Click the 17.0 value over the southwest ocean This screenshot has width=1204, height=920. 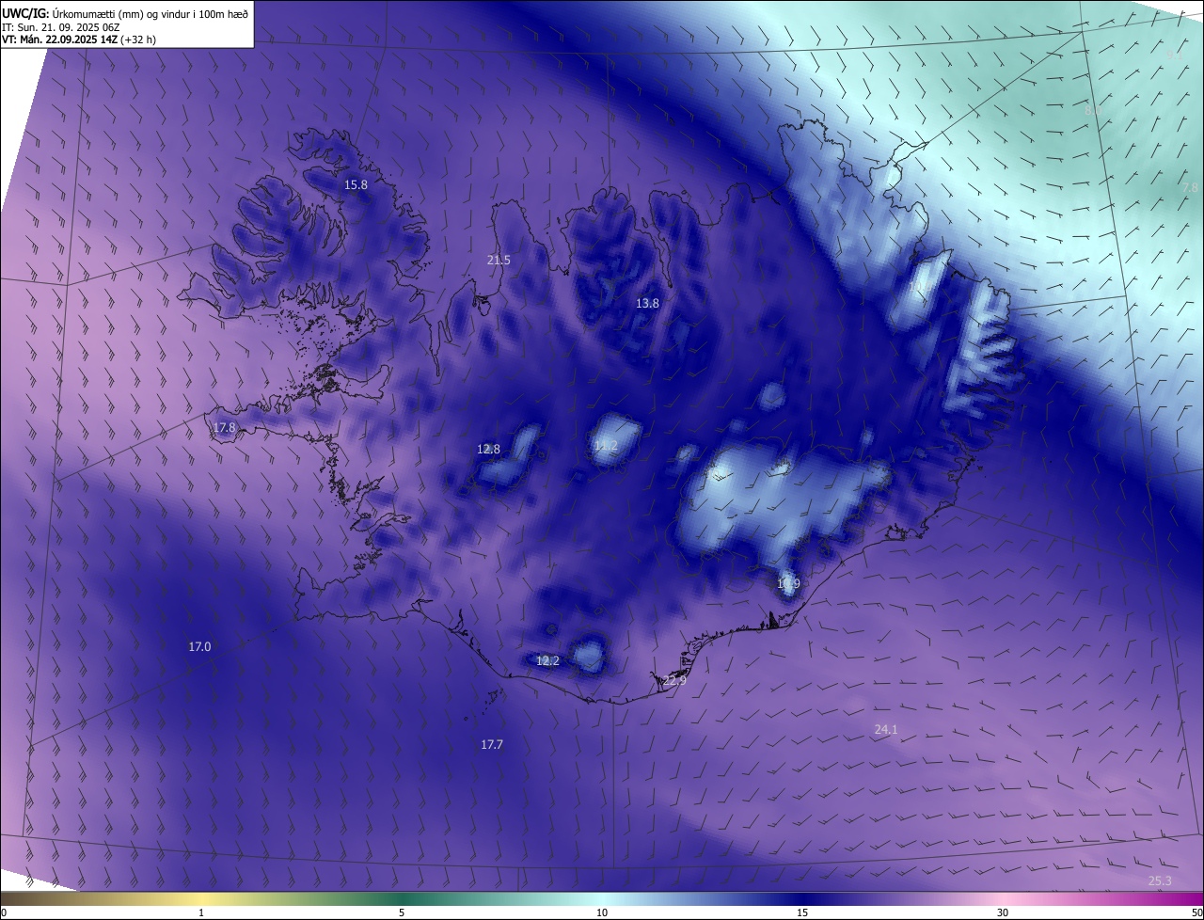point(199,647)
